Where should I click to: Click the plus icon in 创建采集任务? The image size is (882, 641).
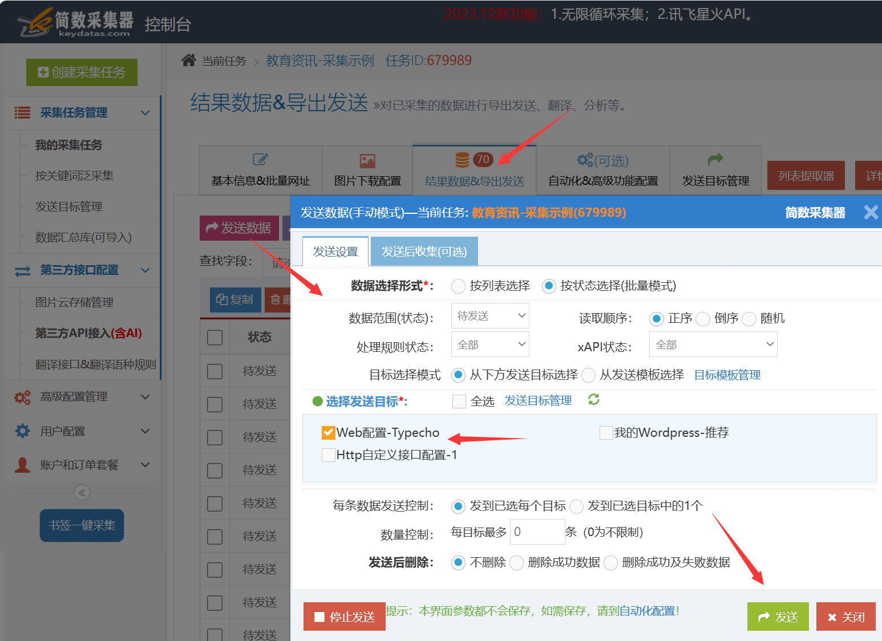click(x=43, y=72)
